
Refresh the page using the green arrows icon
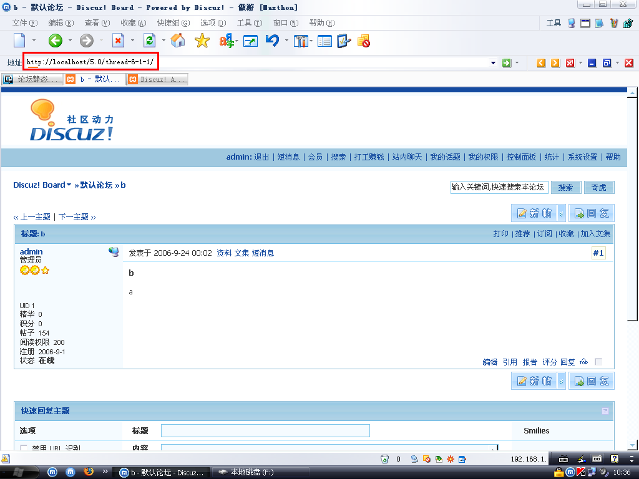(x=150, y=41)
